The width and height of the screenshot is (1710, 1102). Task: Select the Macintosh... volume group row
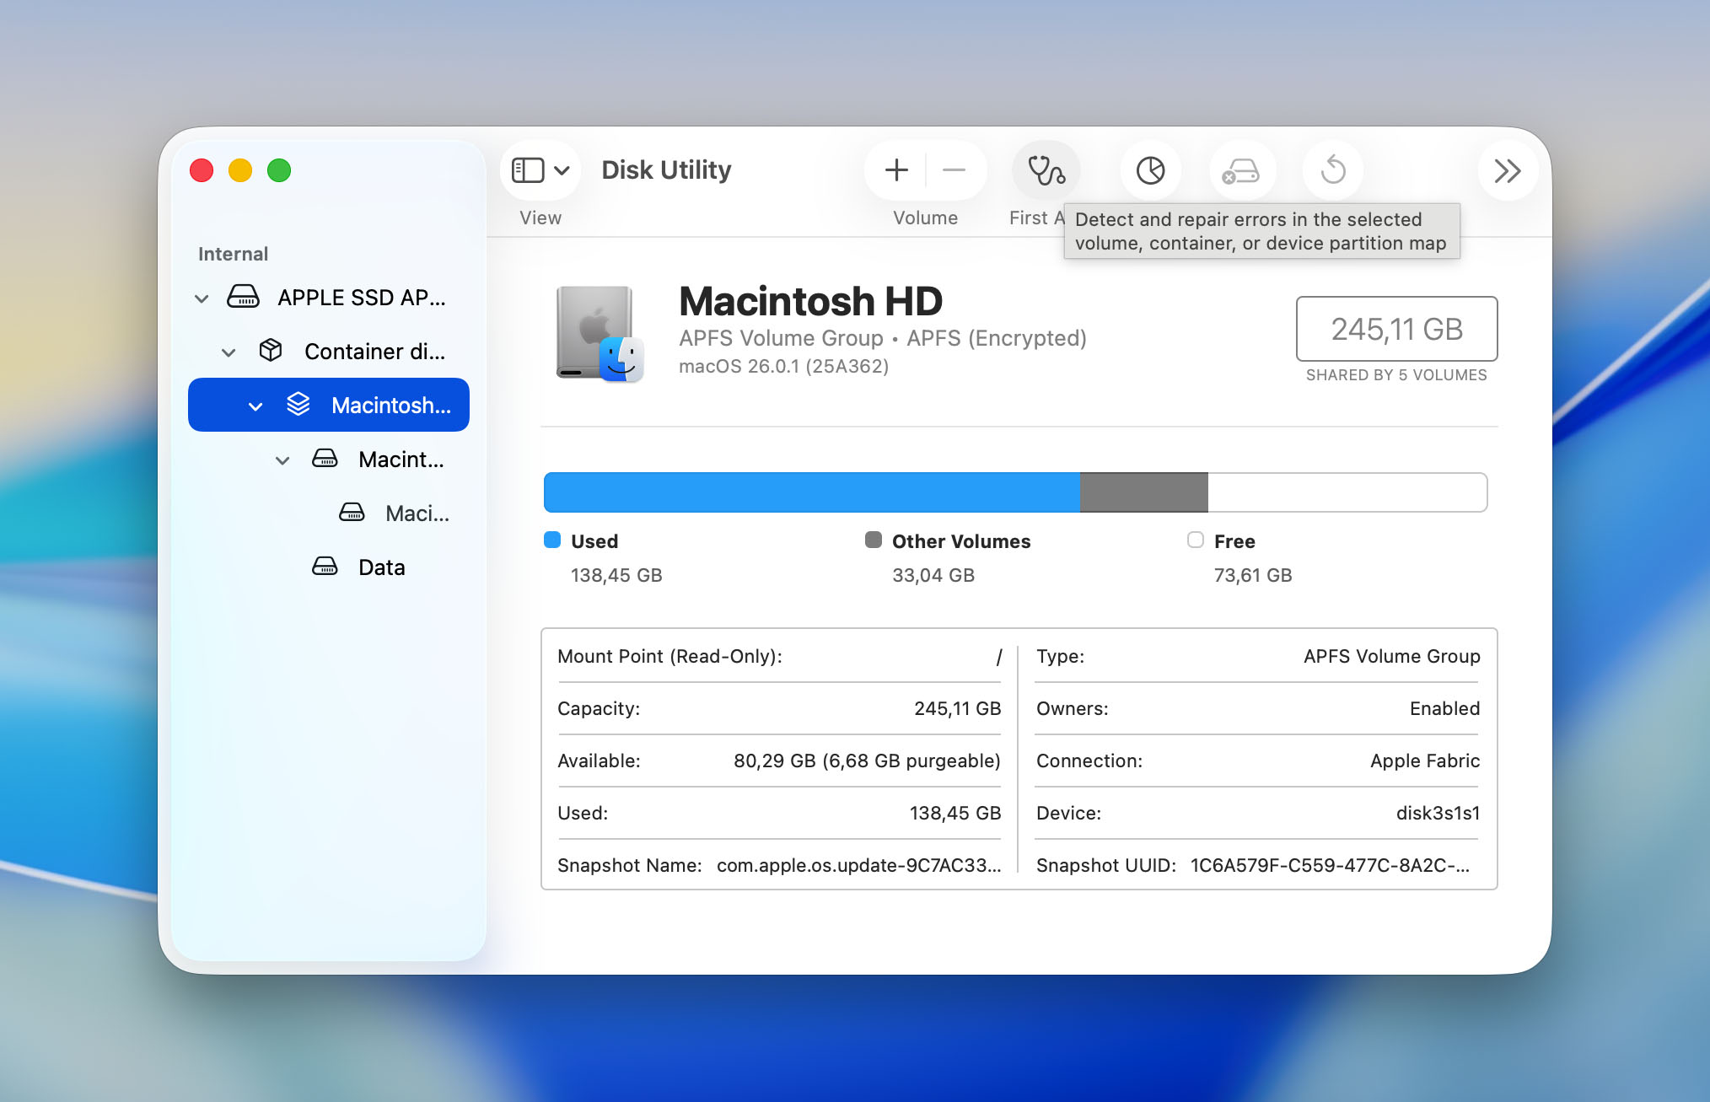tap(329, 405)
